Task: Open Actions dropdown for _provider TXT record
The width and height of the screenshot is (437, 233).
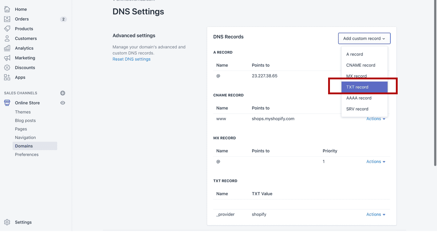Action: [375, 214]
